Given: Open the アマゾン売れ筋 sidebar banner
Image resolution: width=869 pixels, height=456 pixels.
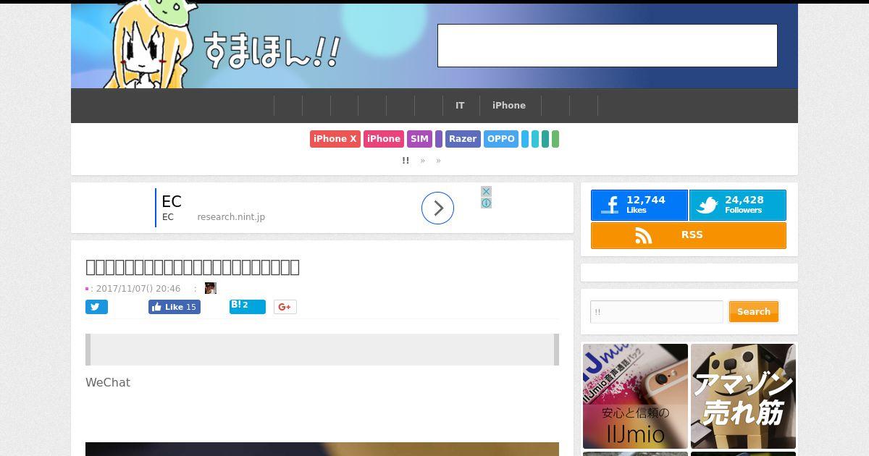Looking at the screenshot, I should point(743,396).
